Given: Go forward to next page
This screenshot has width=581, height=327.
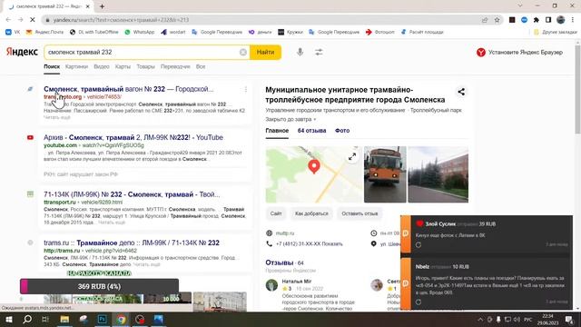Looking at the screenshot, I should [x=20, y=20].
